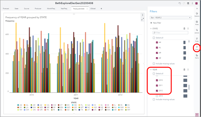Open STATE filter options menu
This screenshot has width=201, height=117.
click(188, 29)
